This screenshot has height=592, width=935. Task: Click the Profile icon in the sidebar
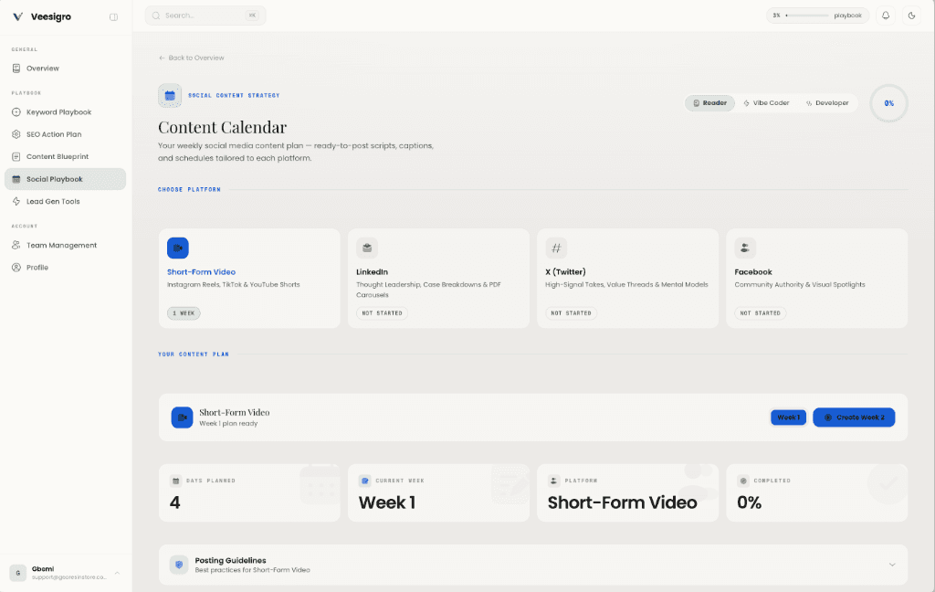[16, 268]
